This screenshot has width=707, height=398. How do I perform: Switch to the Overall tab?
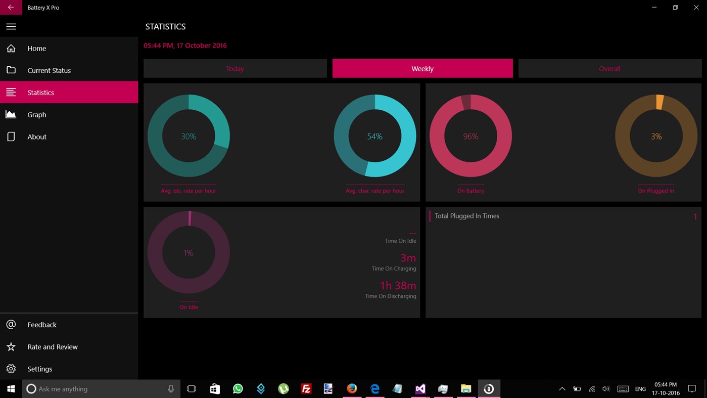point(609,68)
